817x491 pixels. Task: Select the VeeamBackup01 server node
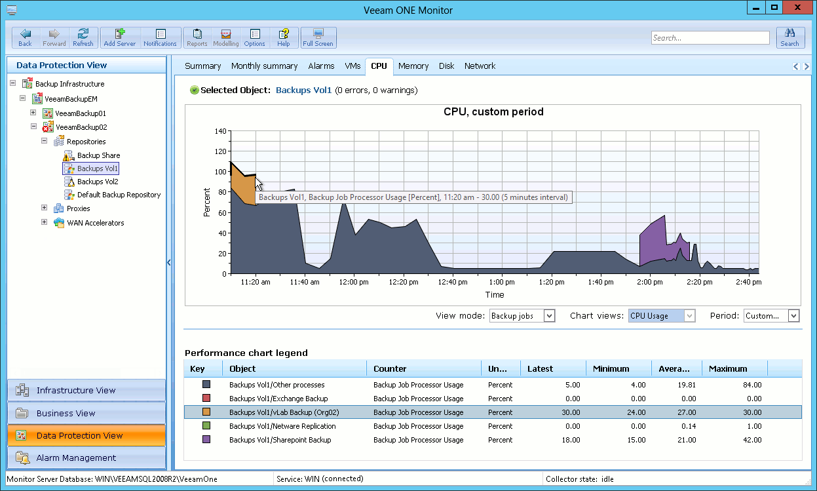(x=80, y=113)
